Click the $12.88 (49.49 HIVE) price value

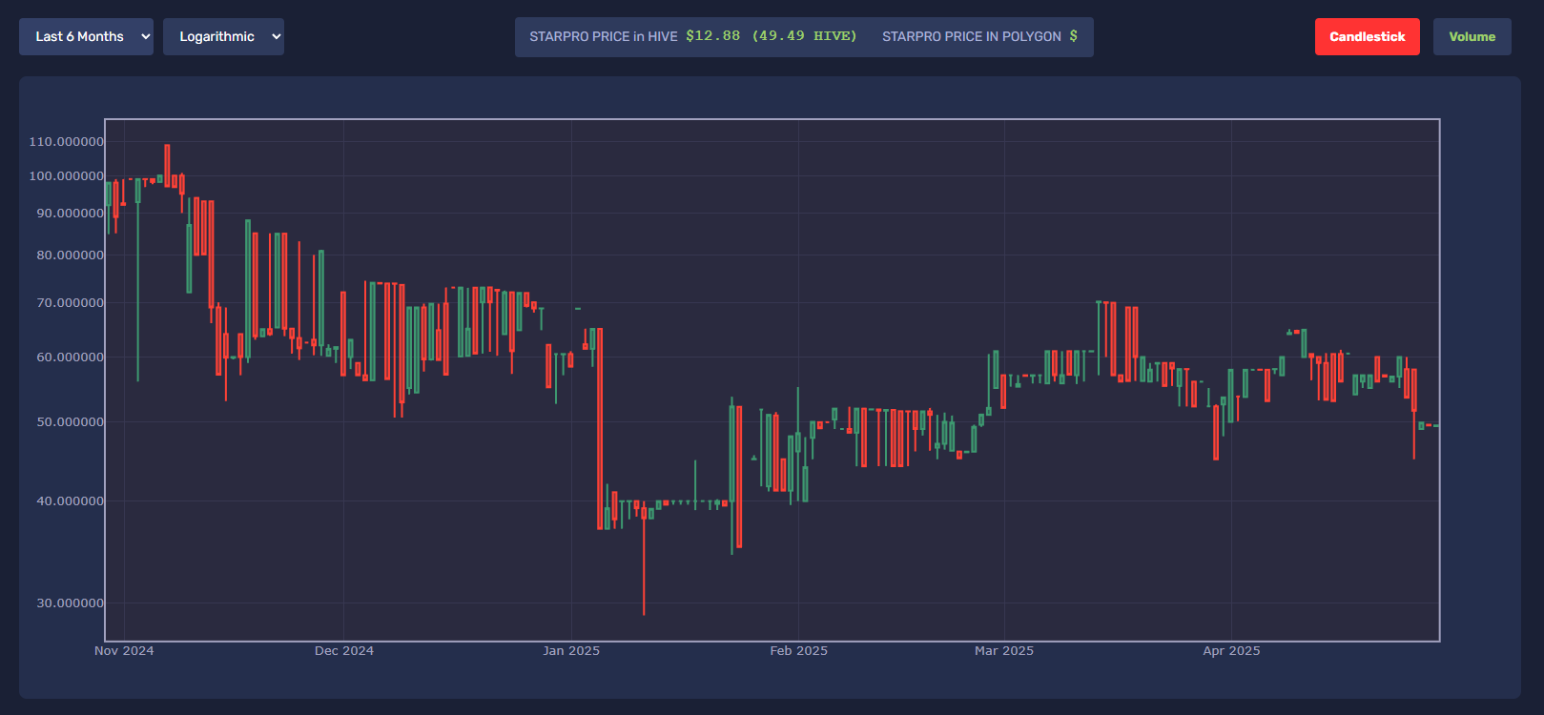coord(772,36)
